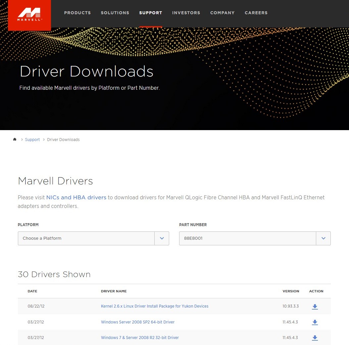Click the Marvell Drivers heading
This screenshot has height=345, width=349.
(x=55, y=181)
